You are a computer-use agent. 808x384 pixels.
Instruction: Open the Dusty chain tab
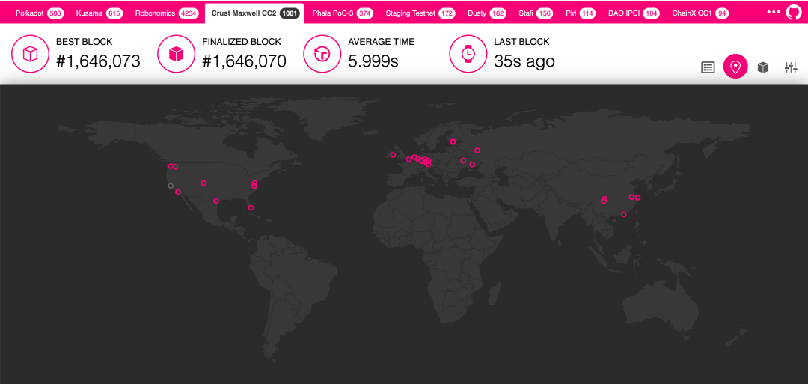[486, 13]
